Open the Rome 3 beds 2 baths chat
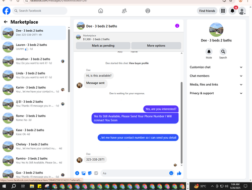Viewport: 252px width, 190px height. coord(34,118)
